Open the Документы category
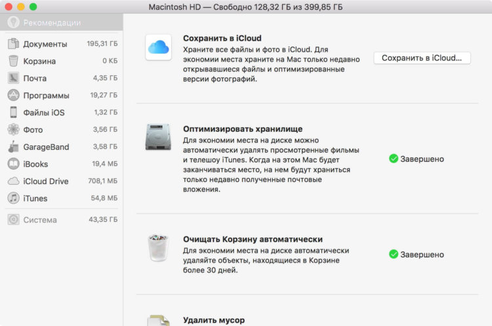Screen dimensions: 492x326 [x=62, y=44]
